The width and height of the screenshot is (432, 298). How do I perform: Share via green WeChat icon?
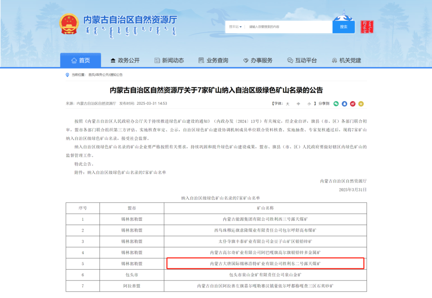(336, 104)
